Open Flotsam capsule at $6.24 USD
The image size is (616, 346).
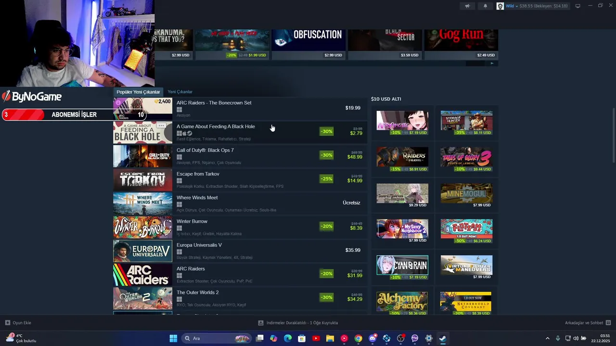tap(466, 231)
